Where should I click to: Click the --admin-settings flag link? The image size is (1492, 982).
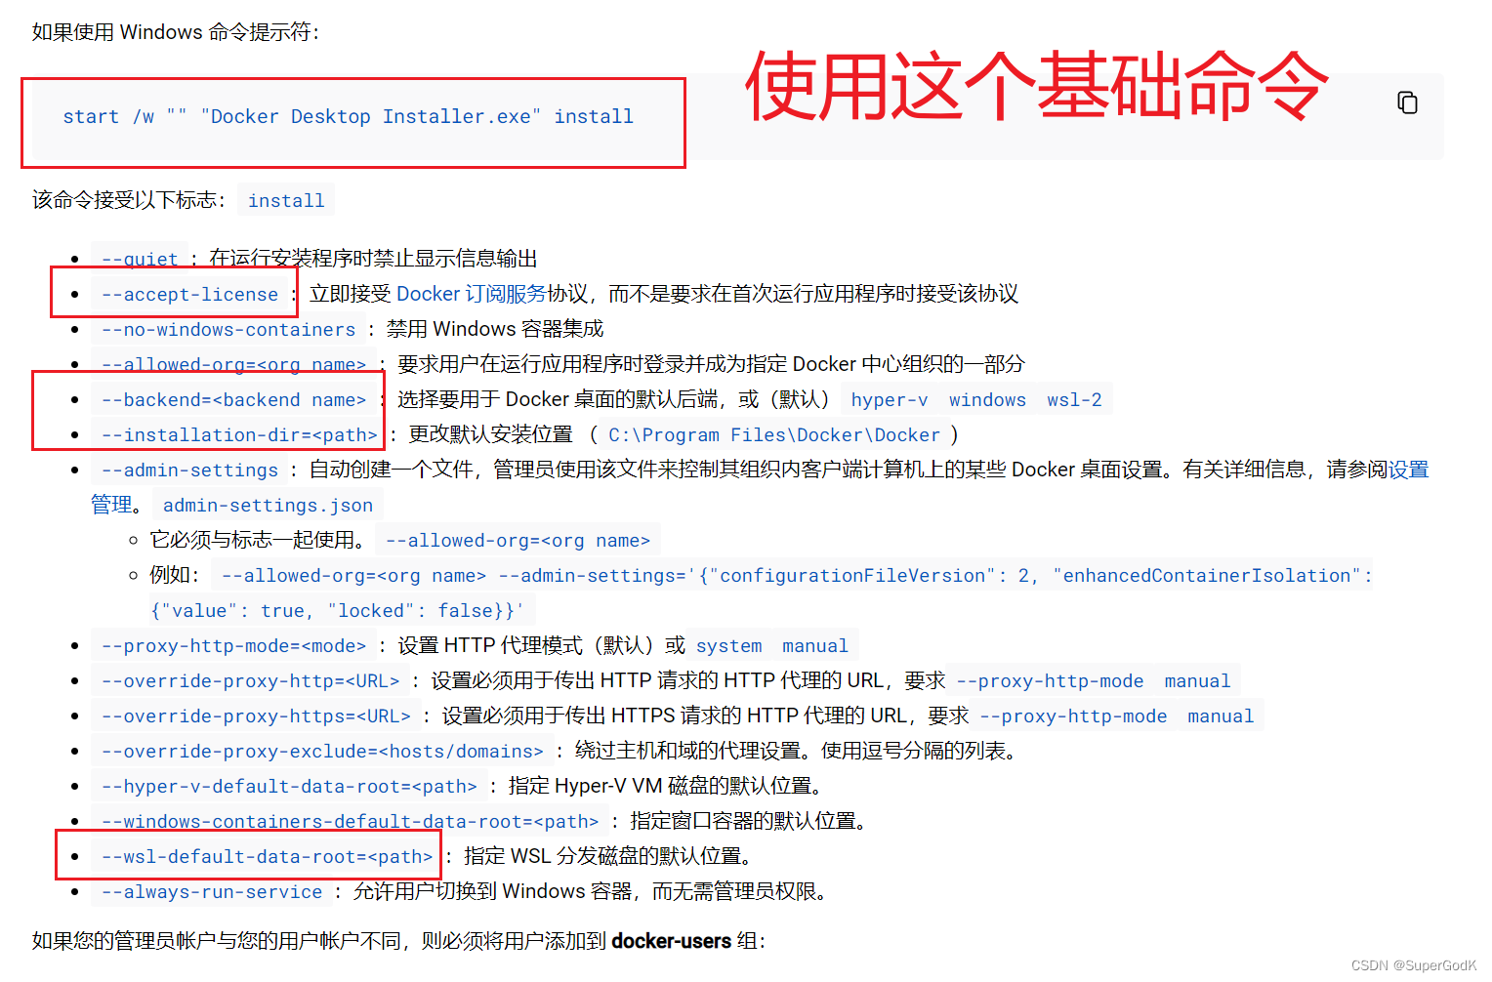tap(188, 470)
